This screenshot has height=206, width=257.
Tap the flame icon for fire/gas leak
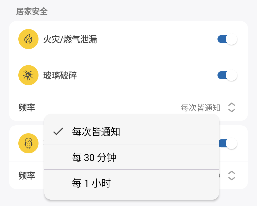(x=28, y=39)
